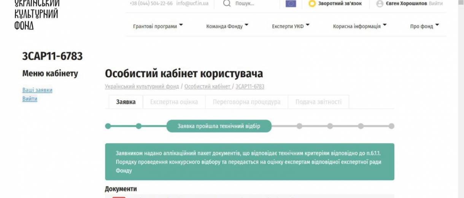Click the Меню кабінету heading
Image resolution: width=464 pixels, height=198 pixels.
(x=50, y=73)
